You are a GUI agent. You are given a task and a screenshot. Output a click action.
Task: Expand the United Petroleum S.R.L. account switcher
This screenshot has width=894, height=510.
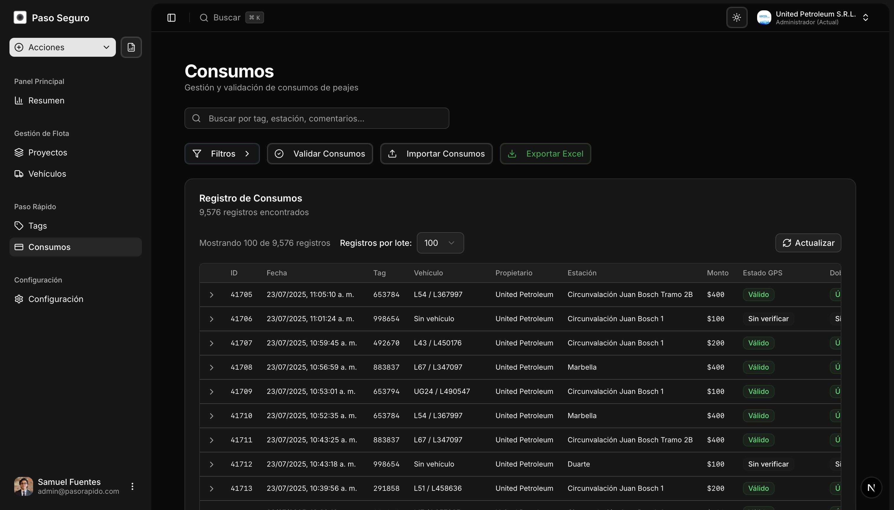pyautogui.click(x=865, y=17)
